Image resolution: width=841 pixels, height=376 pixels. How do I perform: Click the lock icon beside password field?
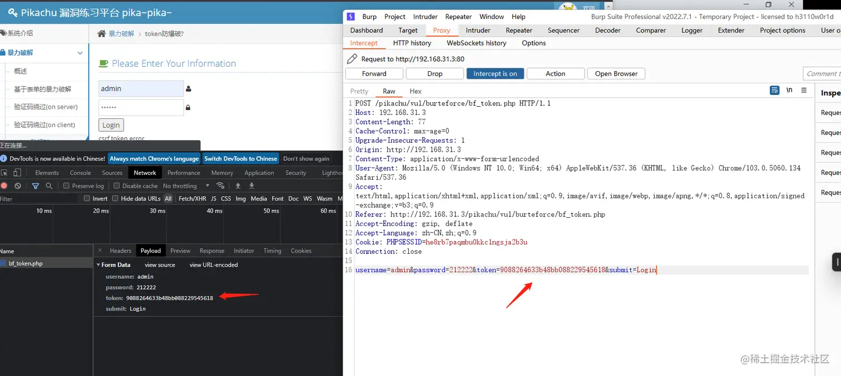[x=188, y=108]
